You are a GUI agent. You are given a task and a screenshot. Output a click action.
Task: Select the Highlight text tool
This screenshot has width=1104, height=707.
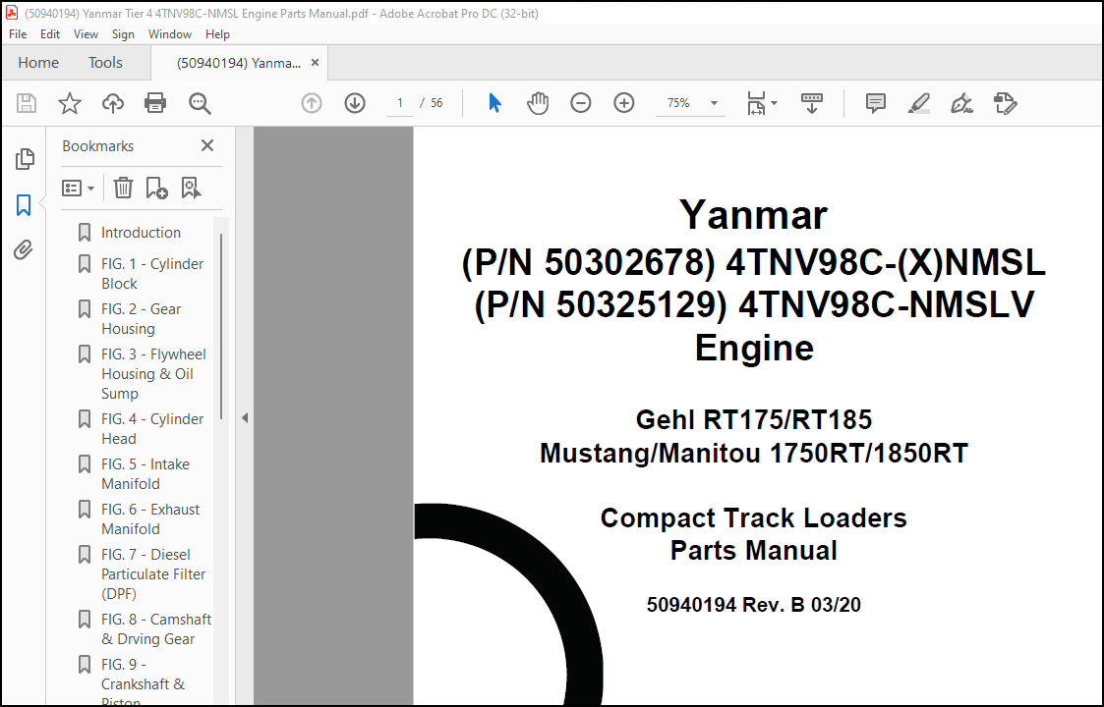918,102
